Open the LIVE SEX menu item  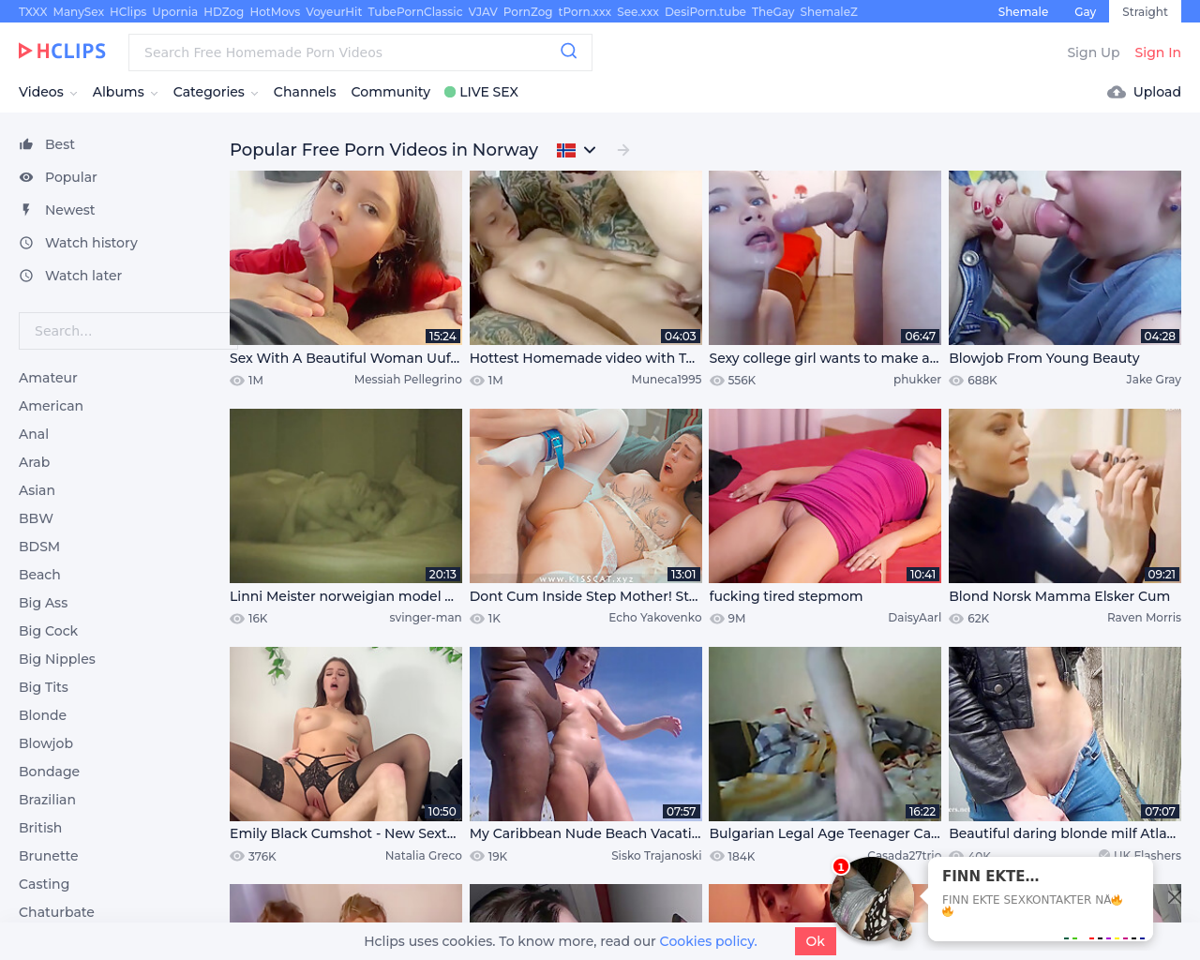482,92
